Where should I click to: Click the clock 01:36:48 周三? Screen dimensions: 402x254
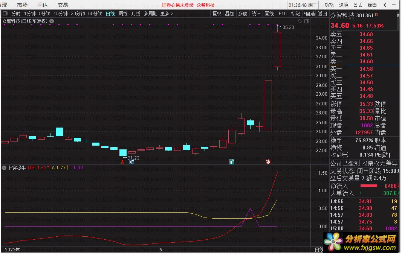coord(303,5)
